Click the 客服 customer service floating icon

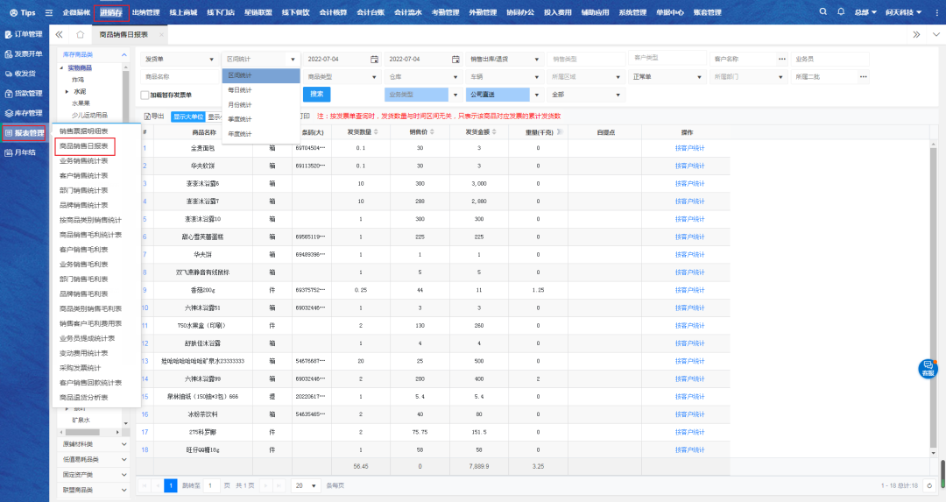pyautogui.click(x=927, y=369)
